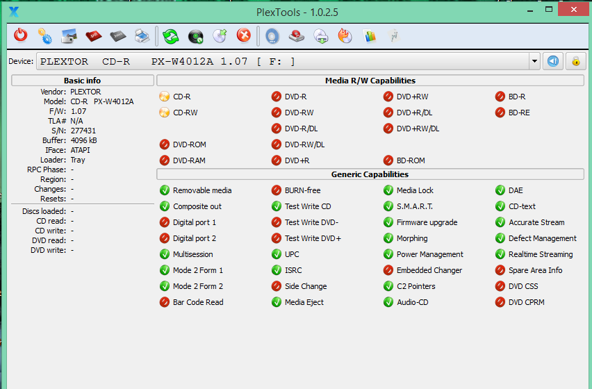Click the red X stop icon
This screenshot has height=389, width=592.
pos(244,35)
